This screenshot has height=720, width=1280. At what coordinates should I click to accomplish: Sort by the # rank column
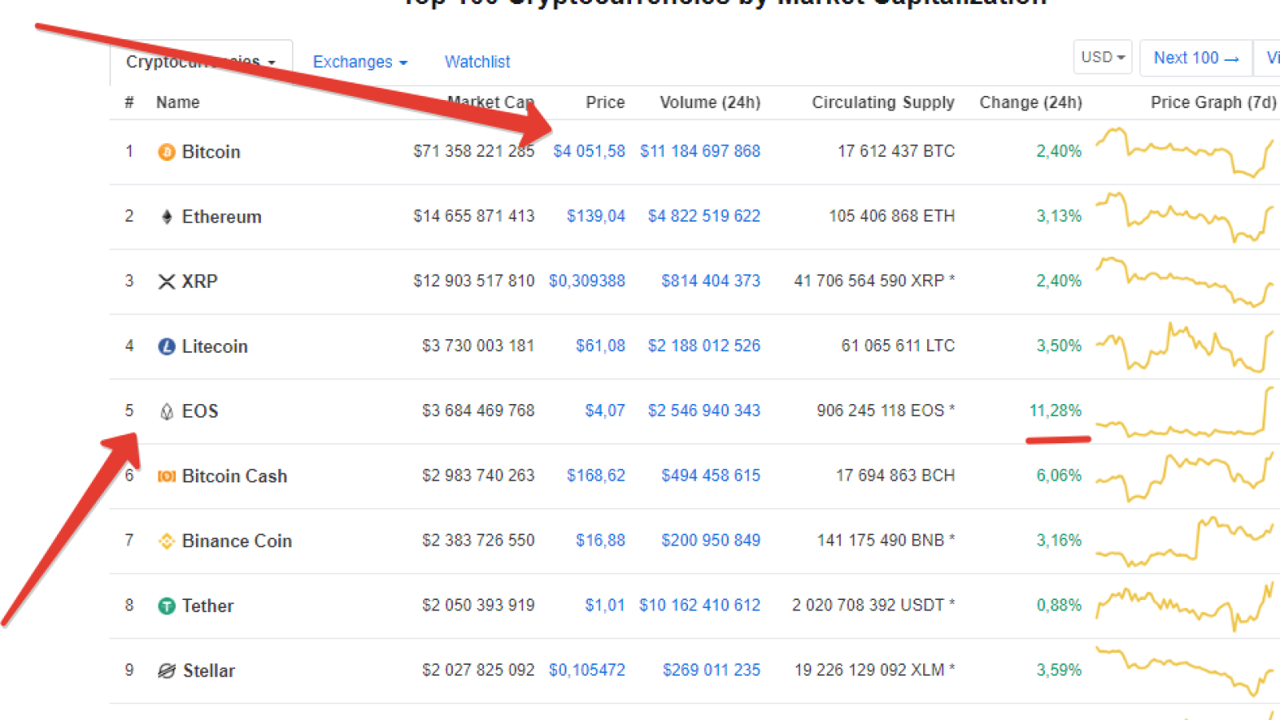130,102
